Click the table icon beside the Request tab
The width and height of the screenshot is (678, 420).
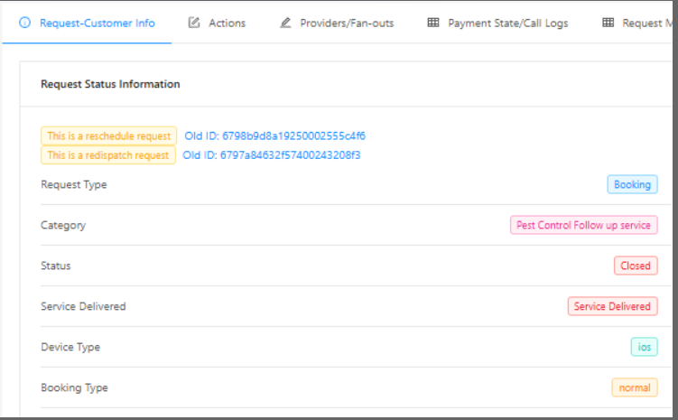608,23
